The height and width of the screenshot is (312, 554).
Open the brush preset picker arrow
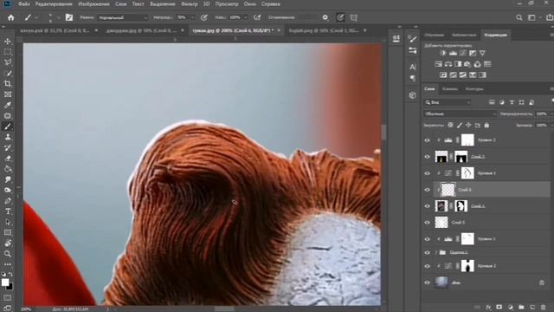click(x=58, y=17)
